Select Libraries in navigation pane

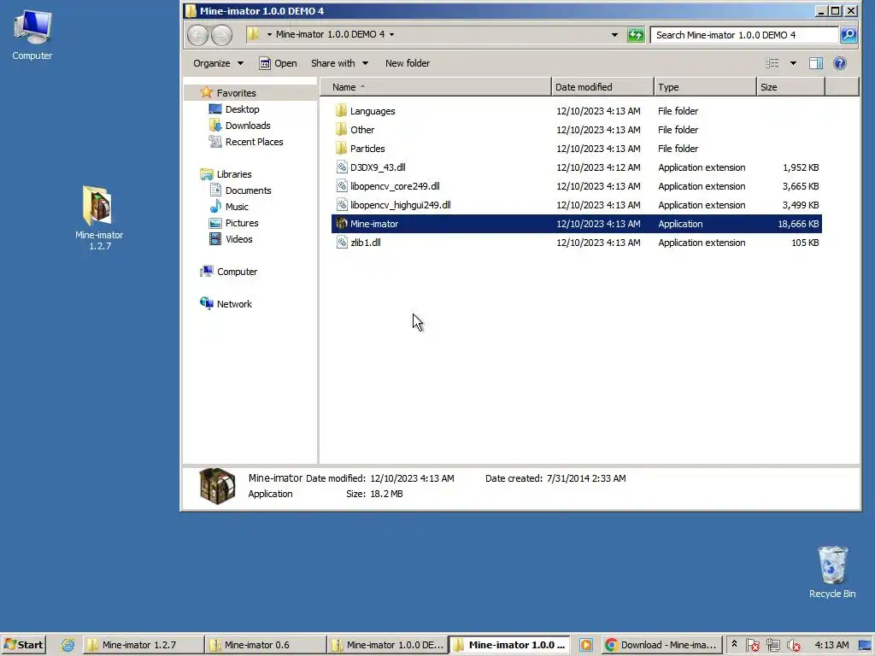pos(234,174)
